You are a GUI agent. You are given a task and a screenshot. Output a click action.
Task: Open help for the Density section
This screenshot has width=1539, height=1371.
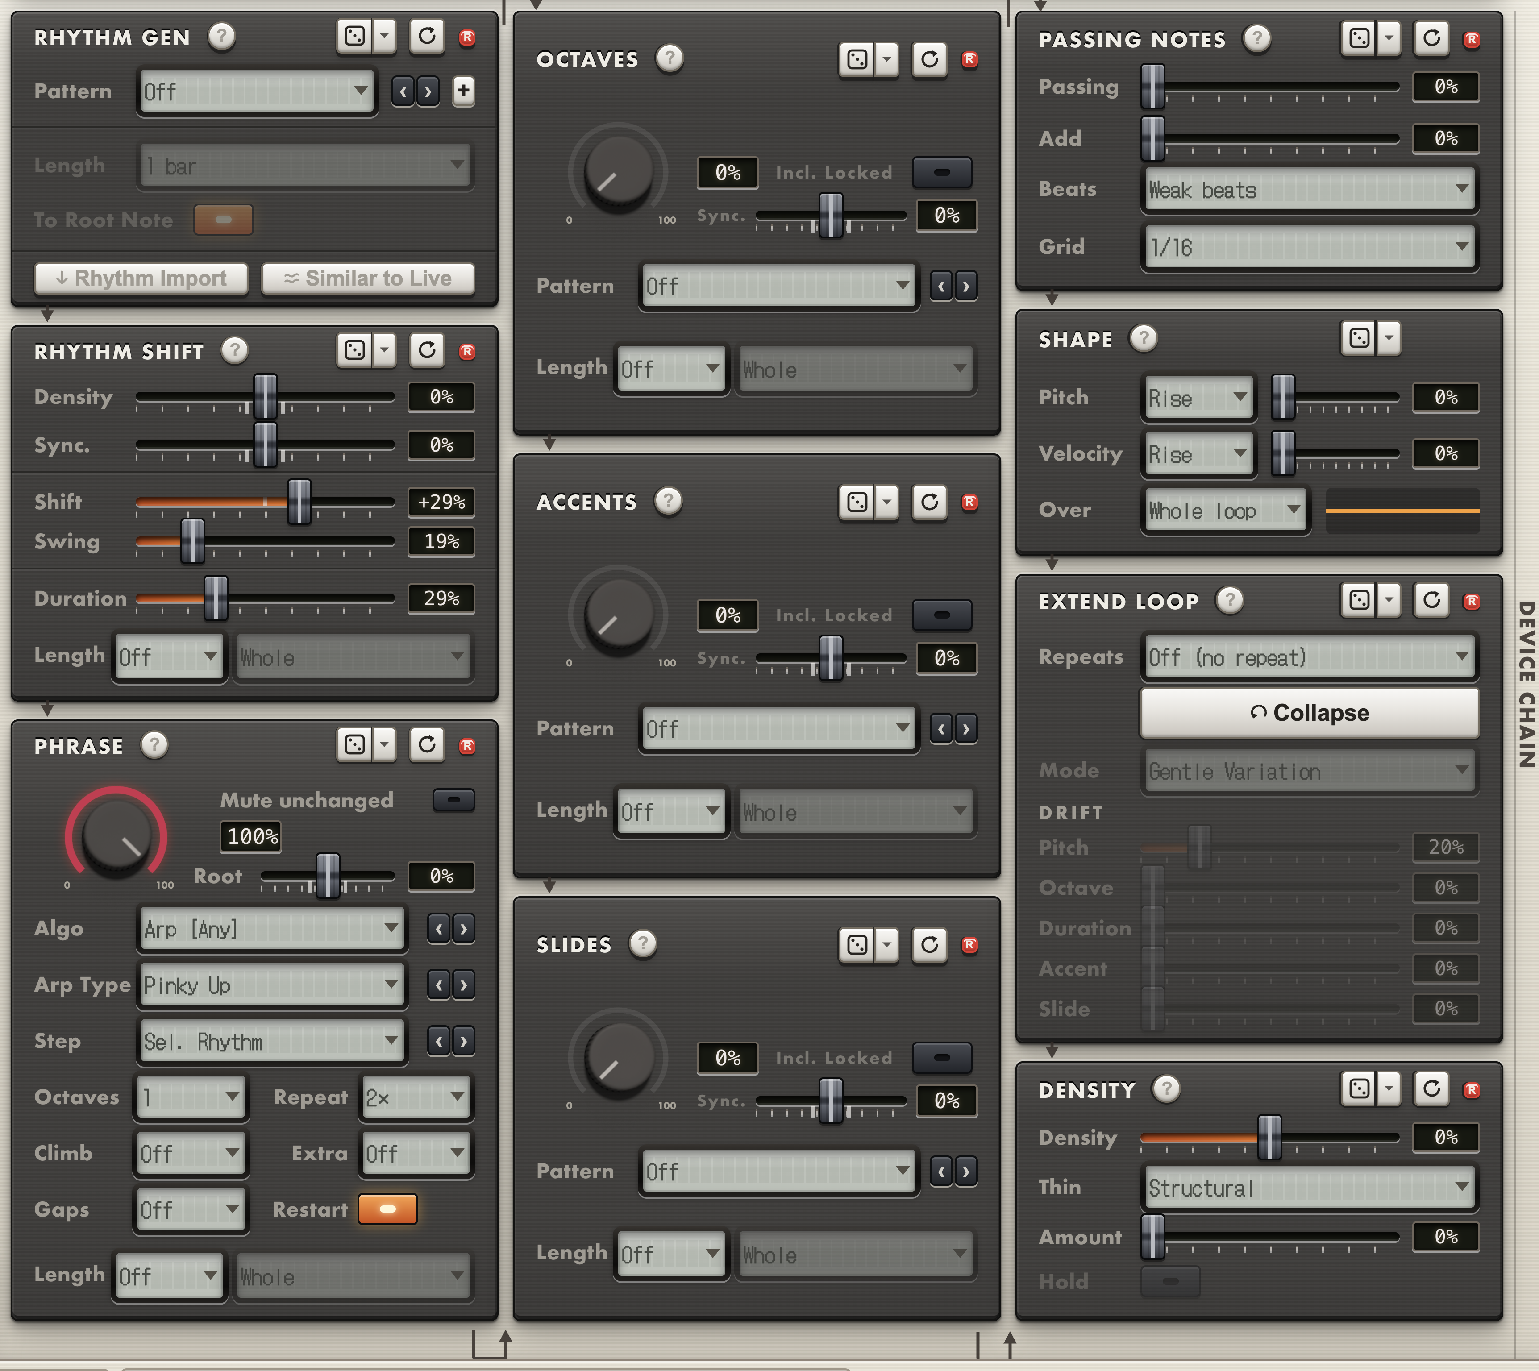[1167, 1088]
